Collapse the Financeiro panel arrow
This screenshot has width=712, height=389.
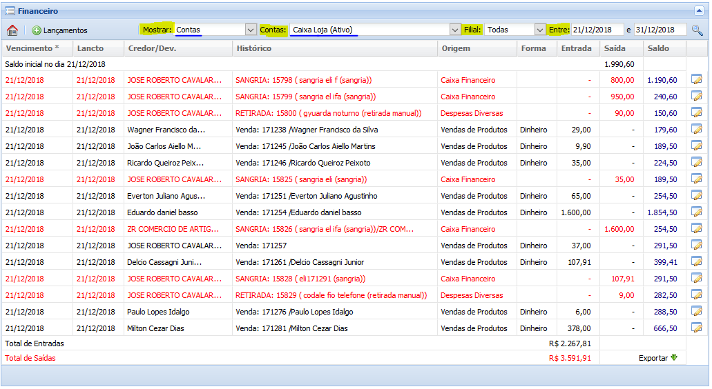point(700,10)
